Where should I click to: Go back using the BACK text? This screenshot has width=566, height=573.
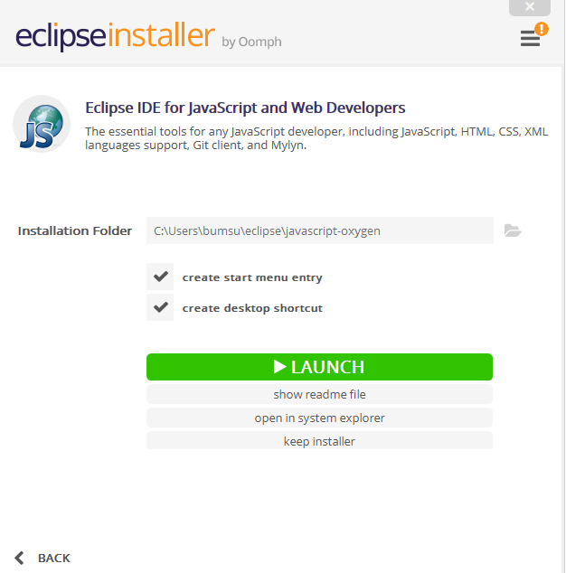click(x=53, y=558)
